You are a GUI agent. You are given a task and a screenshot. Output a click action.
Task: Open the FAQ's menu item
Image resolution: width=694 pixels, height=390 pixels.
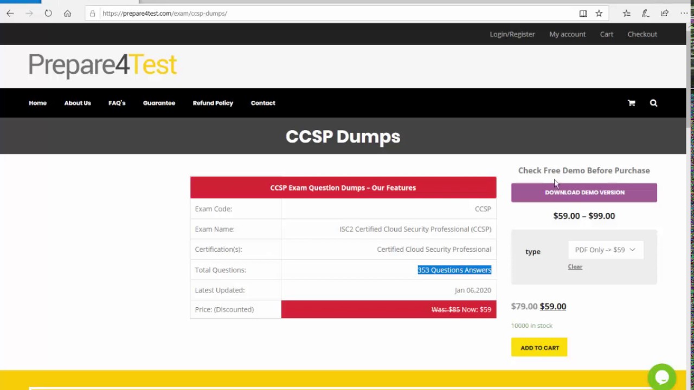coord(117,103)
